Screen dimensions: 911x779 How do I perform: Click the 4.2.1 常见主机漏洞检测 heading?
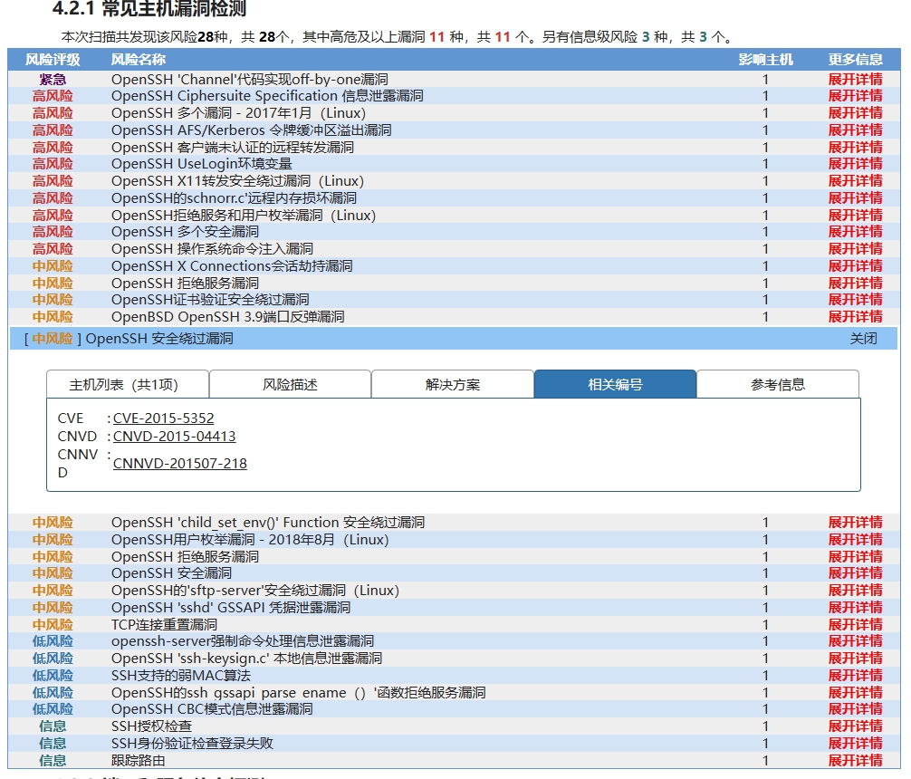click(x=149, y=9)
